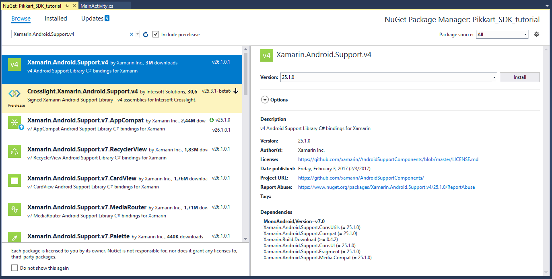
Task: Close the NuGet Pikkart_SDK_tutorial tab
Action: click(74, 6)
